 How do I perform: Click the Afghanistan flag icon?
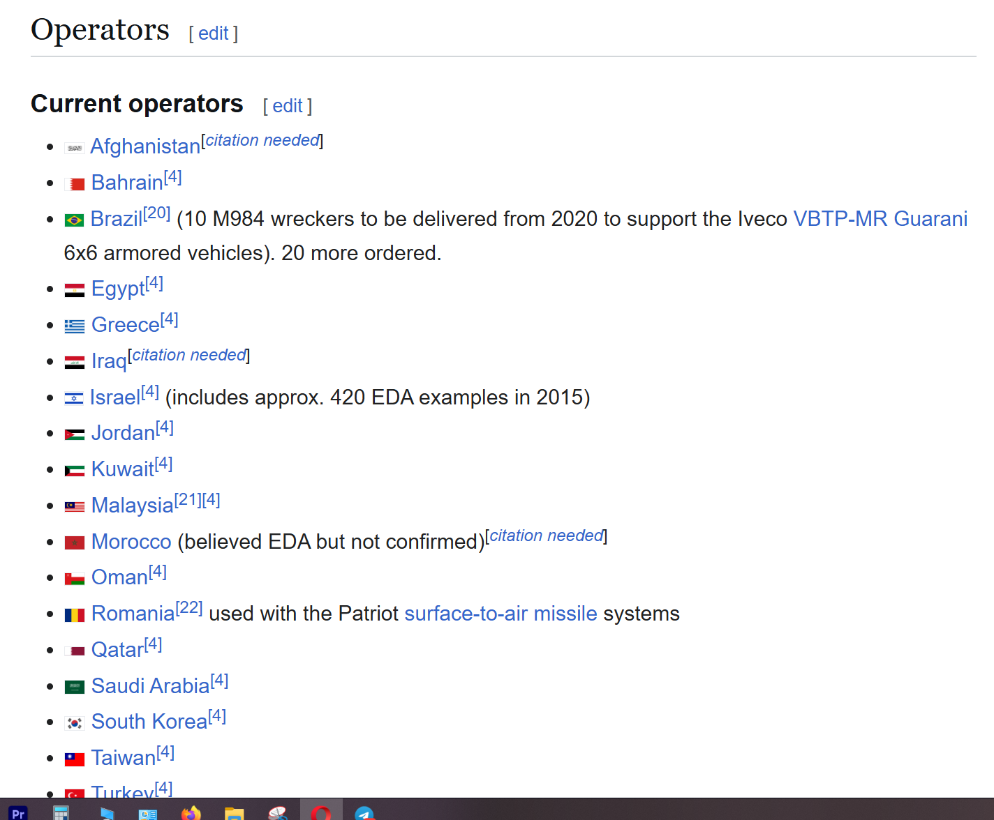click(x=75, y=148)
